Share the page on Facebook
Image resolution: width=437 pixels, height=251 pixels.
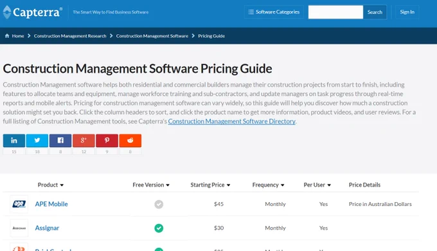pos(60,140)
